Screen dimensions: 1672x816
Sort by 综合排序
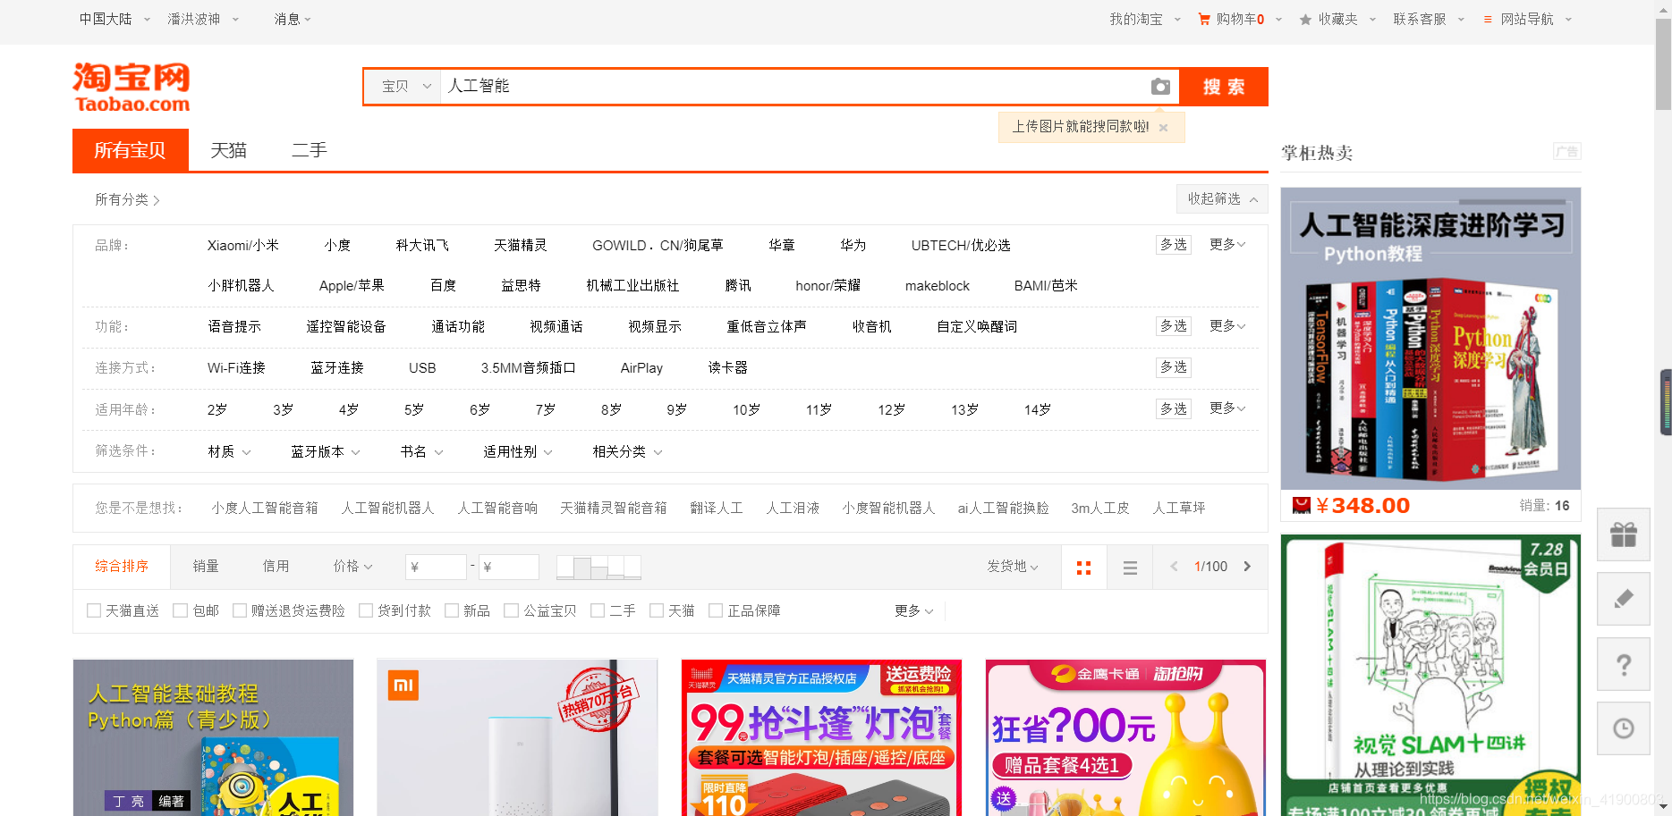tap(122, 567)
